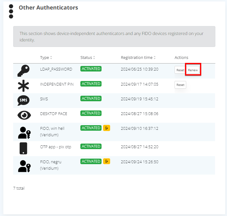Reset the INDEPENDENT PIN authenticator
This screenshot has height=216, width=227.
coord(180,85)
